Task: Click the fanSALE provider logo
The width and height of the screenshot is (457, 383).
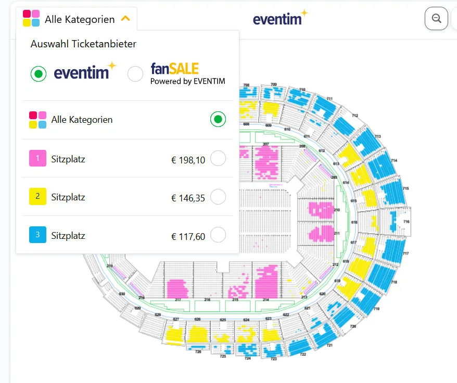Action: (187, 73)
